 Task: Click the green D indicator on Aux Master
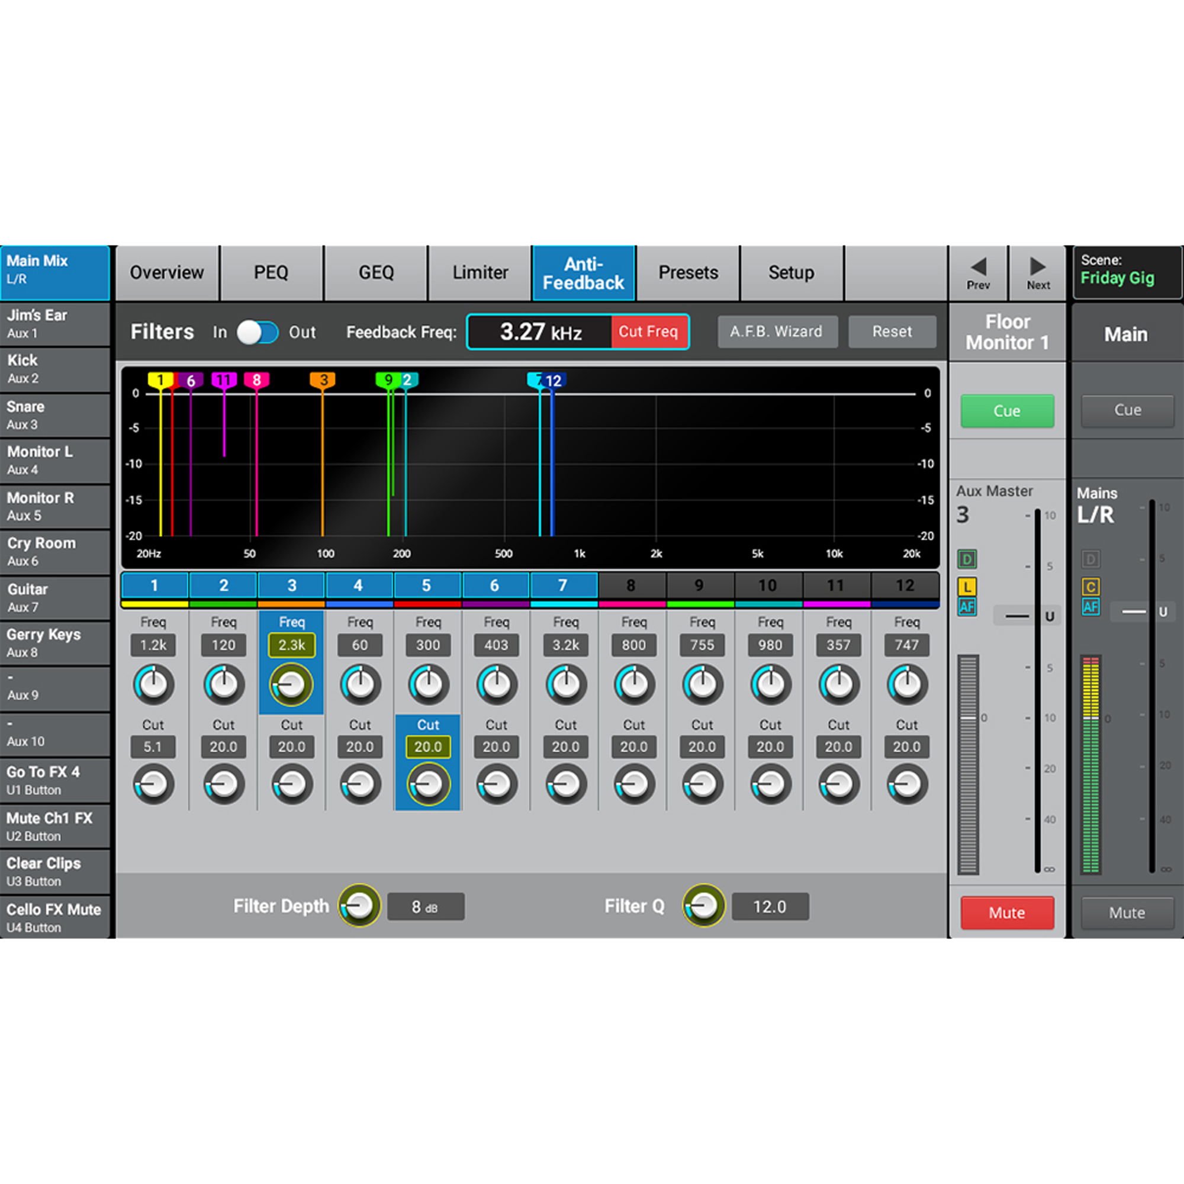click(x=967, y=559)
